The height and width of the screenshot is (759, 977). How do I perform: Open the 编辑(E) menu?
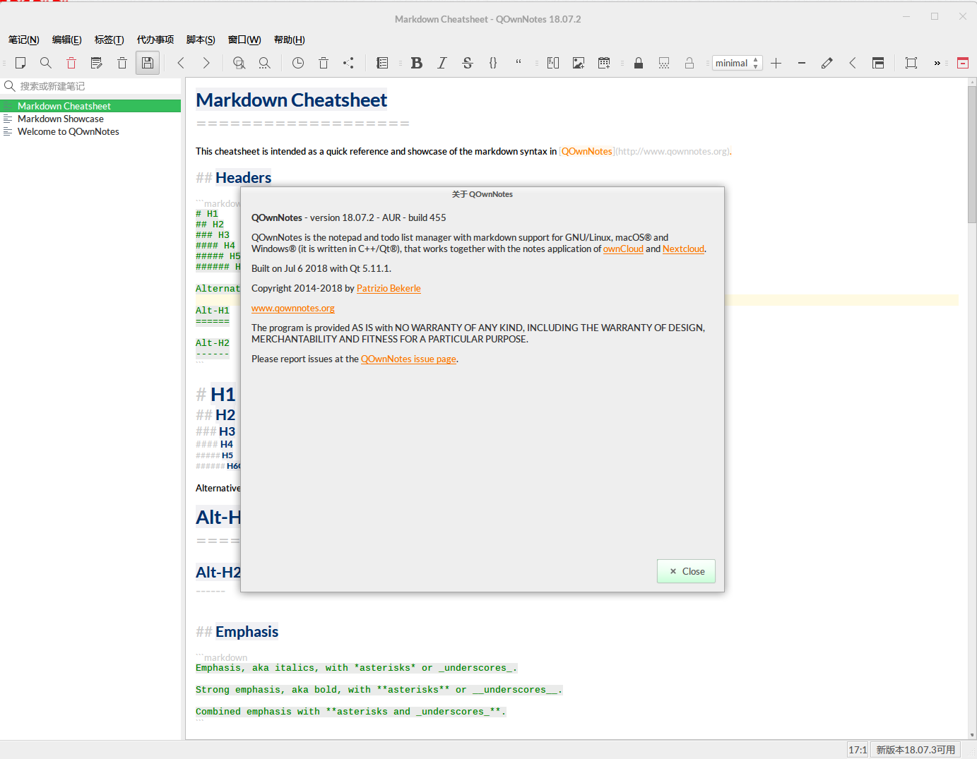coord(67,40)
